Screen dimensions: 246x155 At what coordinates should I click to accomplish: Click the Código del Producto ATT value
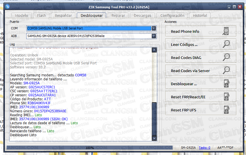point(47,99)
